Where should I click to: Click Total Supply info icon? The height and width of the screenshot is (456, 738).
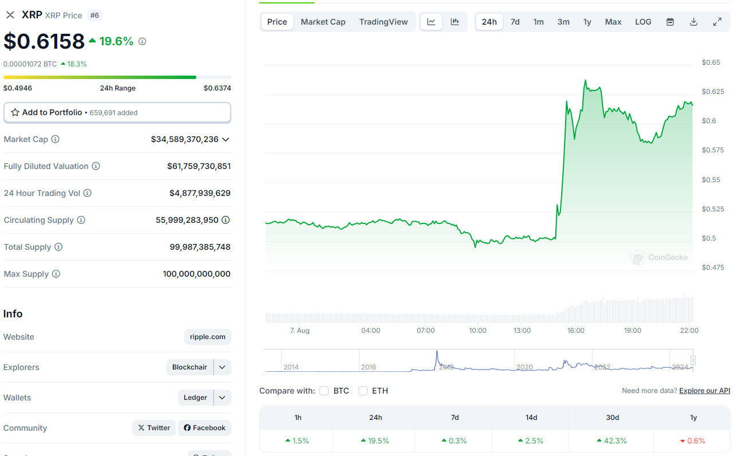pos(58,247)
